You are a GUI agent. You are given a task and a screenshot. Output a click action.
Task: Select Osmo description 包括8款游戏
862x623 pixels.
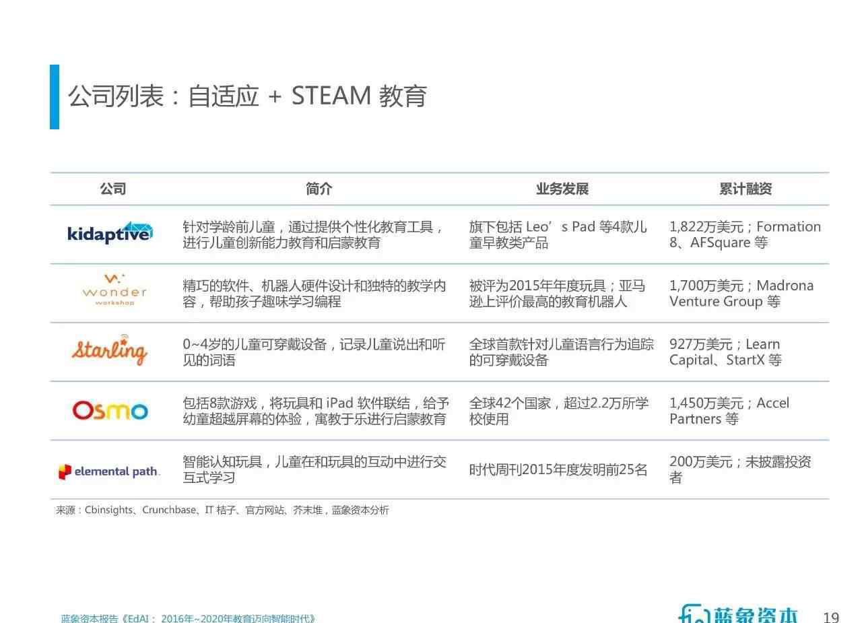click(x=315, y=411)
